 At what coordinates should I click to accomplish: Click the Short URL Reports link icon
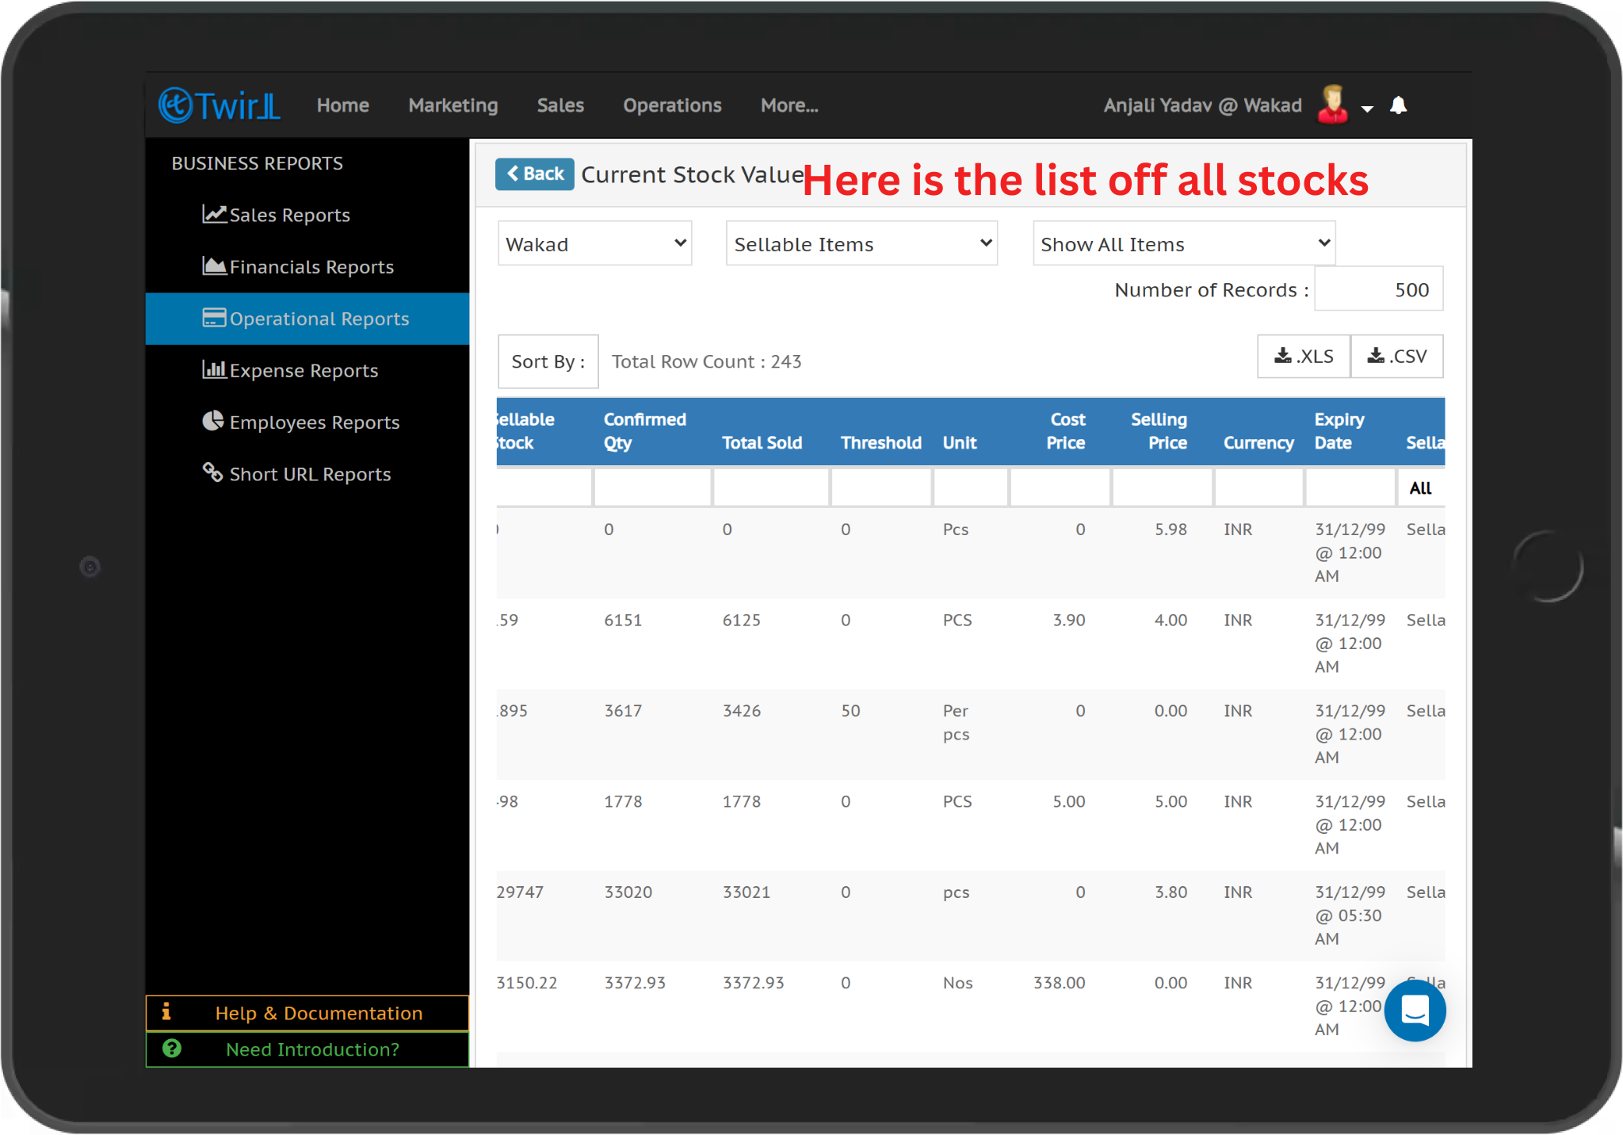[x=212, y=472]
